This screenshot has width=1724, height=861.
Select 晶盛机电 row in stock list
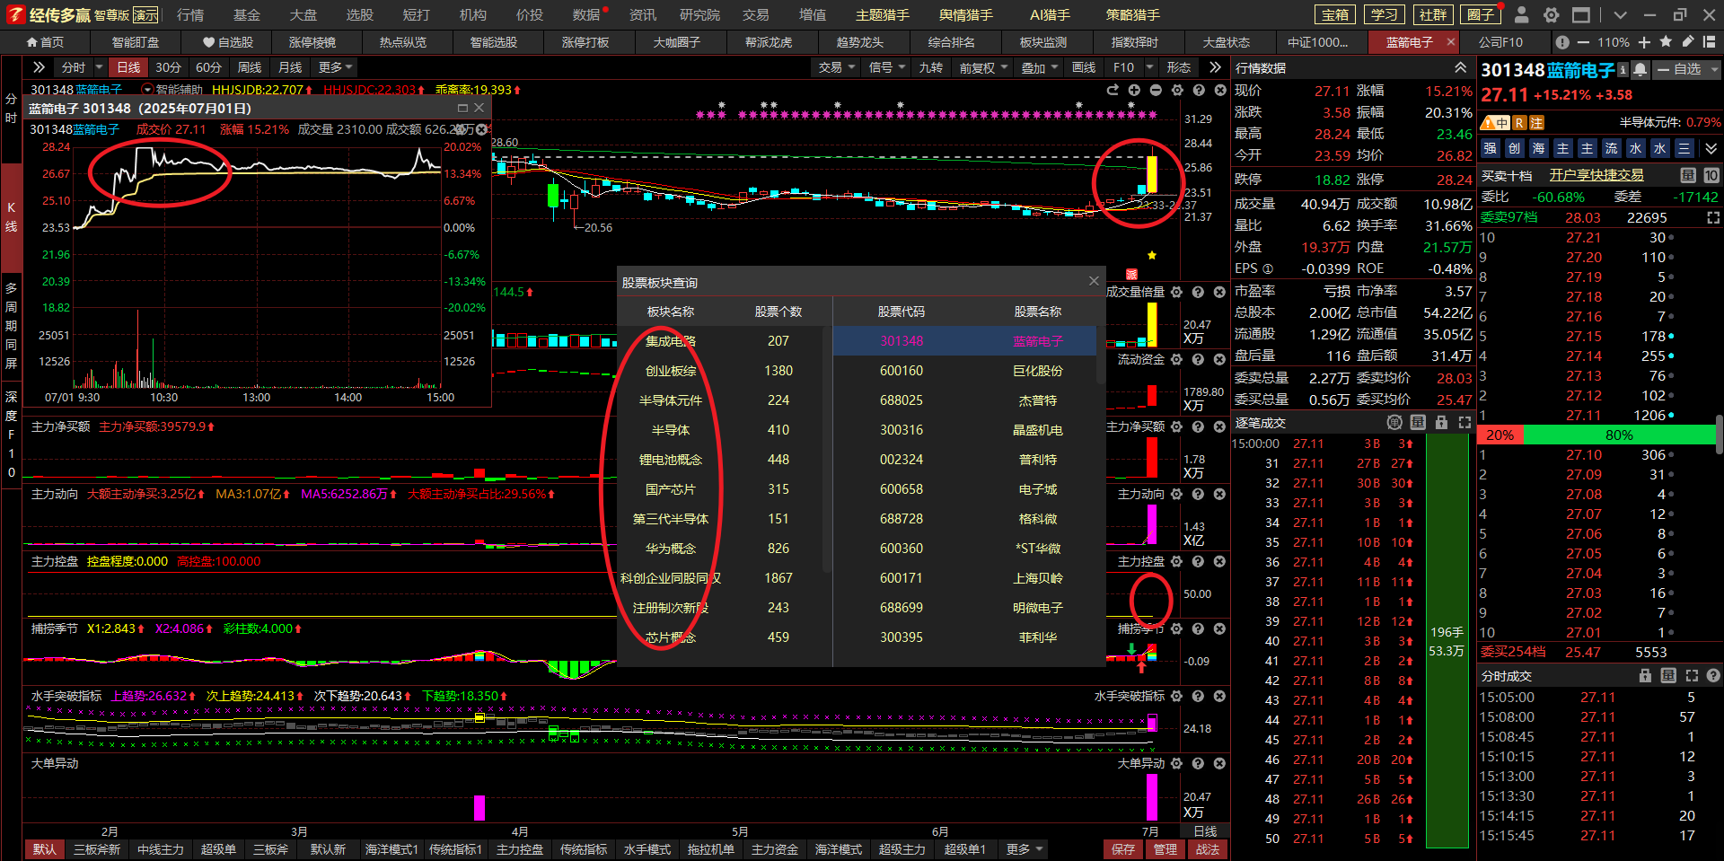965,430
